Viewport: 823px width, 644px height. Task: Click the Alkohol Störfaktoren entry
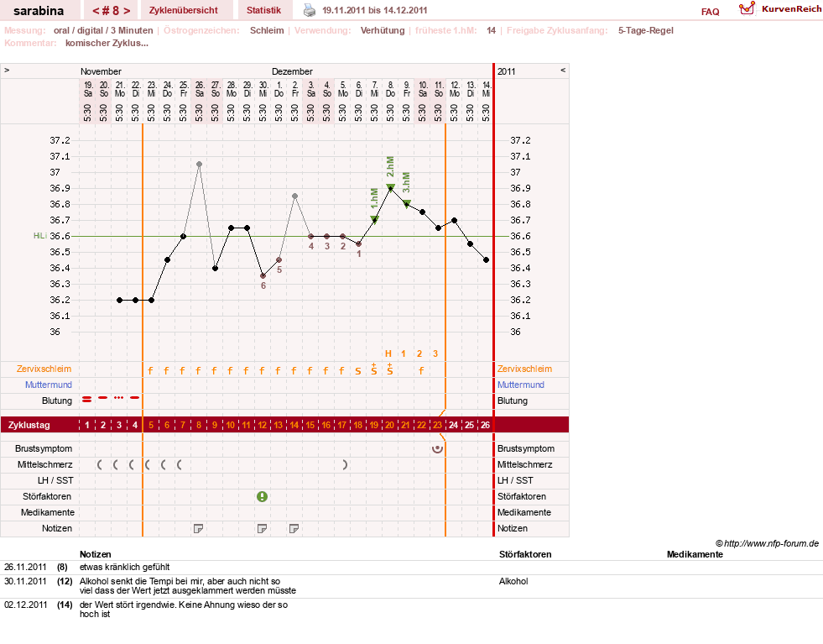[513, 581]
